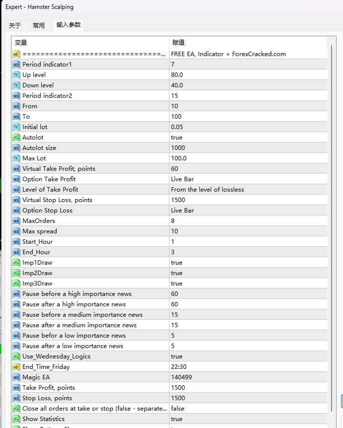The width and height of the screenshot is (343, 428).
Task: Switch to the 关于 tab
Action: (15, 25)
